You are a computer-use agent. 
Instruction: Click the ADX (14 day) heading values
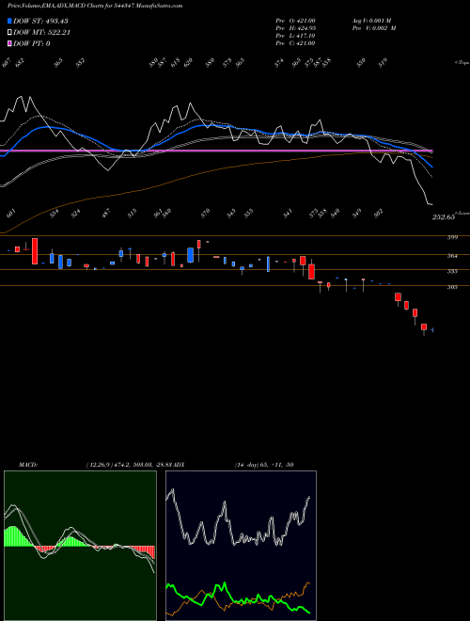coord(264,465)
